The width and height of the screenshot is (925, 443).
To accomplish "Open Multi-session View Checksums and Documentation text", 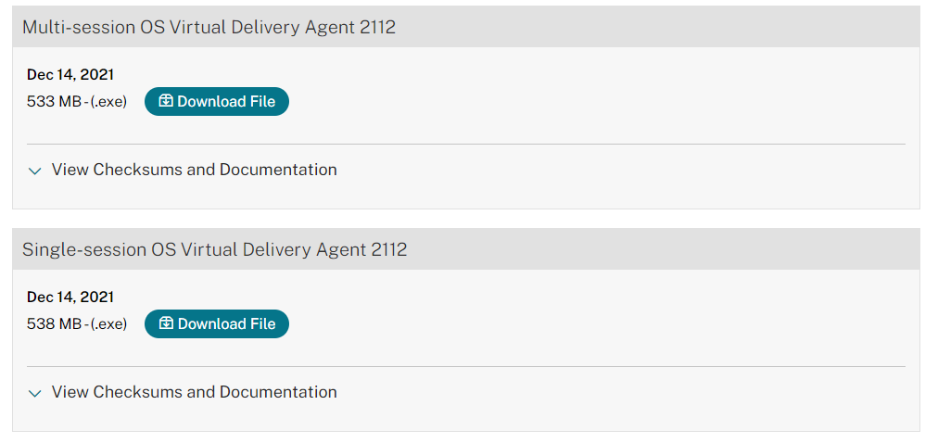I will (x=195, y=170).
